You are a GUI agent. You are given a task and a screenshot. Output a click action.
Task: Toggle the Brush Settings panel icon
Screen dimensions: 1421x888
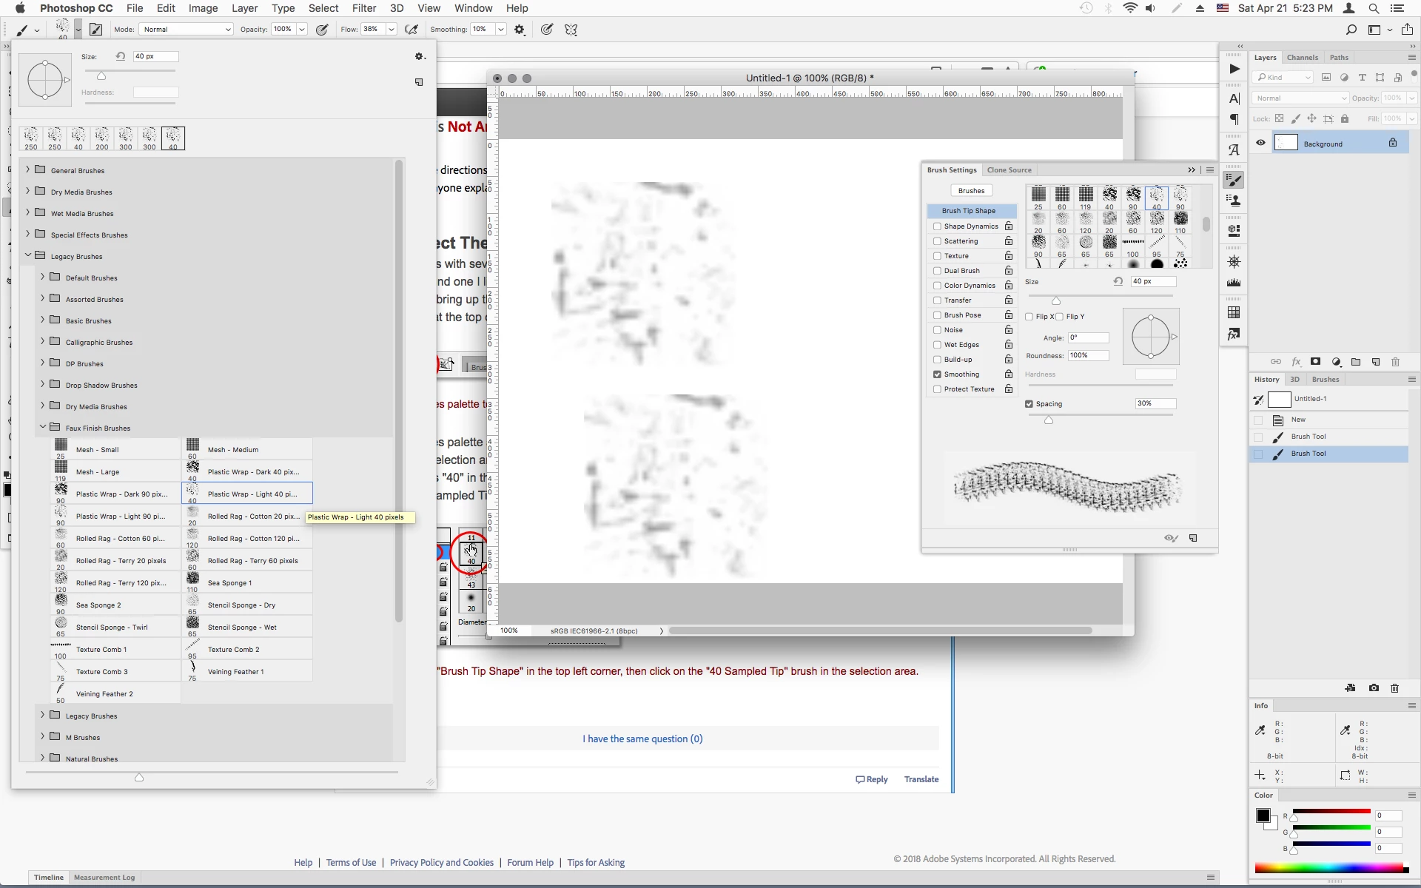point(96,30)
